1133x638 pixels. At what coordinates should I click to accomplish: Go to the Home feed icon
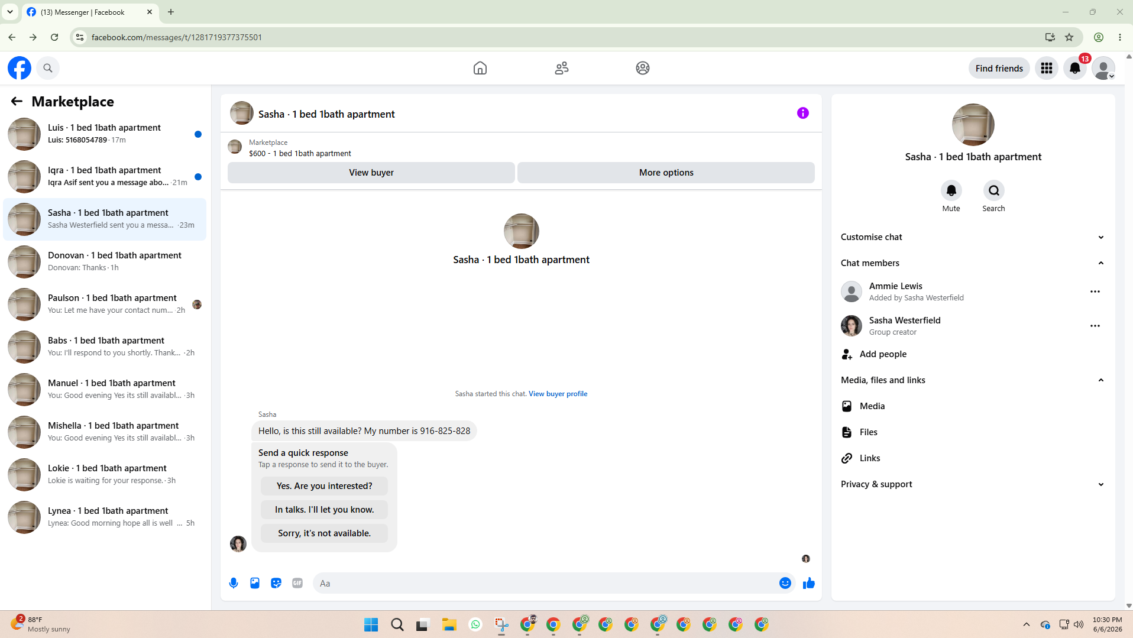(480, 68)
